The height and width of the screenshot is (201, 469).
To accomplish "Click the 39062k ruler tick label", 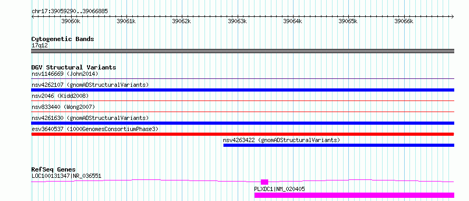I will tap(182, 21).
